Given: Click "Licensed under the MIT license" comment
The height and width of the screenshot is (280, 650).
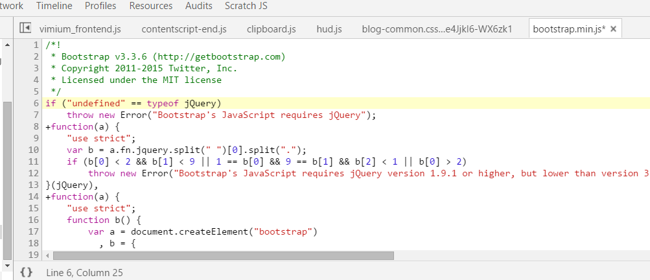Looking at the screenshot, I should tap(141, 80).
